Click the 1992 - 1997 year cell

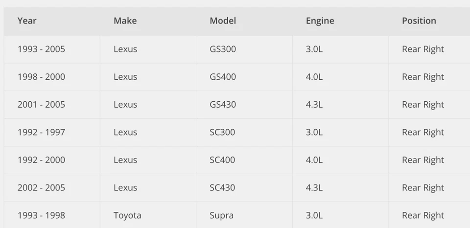tap(41, 132)
